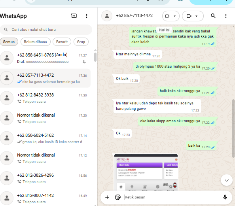Click avatar of +62 812-8432-3938 chat

pyautogui.click(x=7, y=98)
